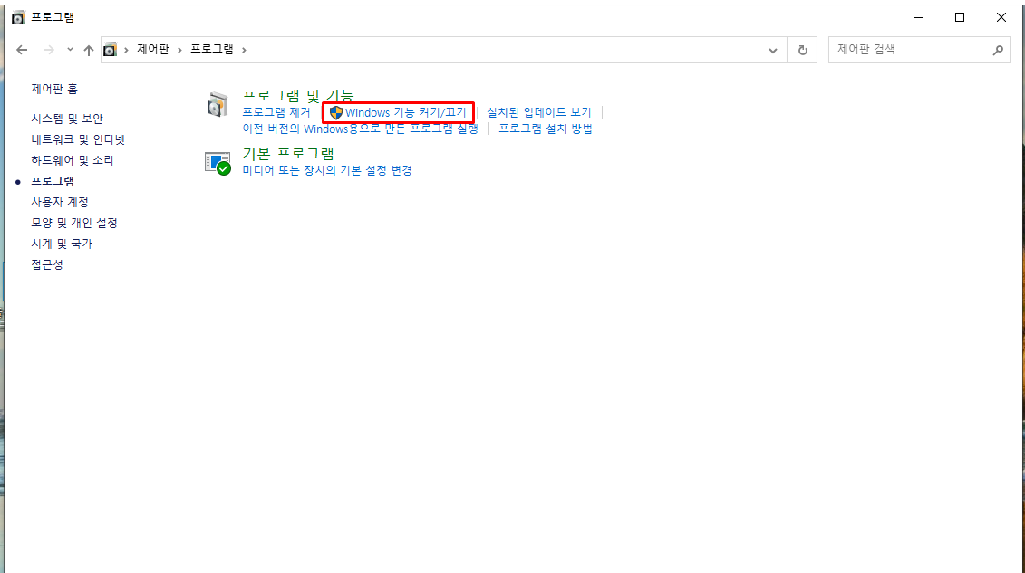
Task: Select 제어판 in the breadcrumb path
Action: (153, 49)
